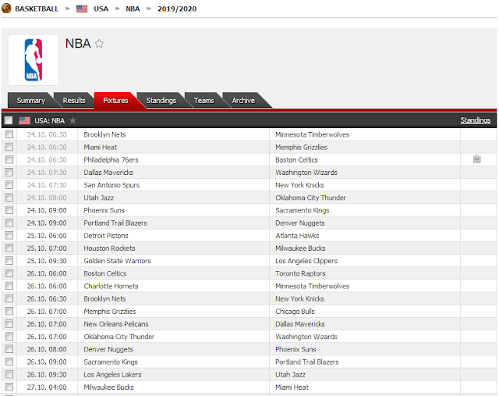The height and width of the screenshot is (396, 499).
Task: Click the 27.10. 04:00 fixture time
Action: point(47,387)
